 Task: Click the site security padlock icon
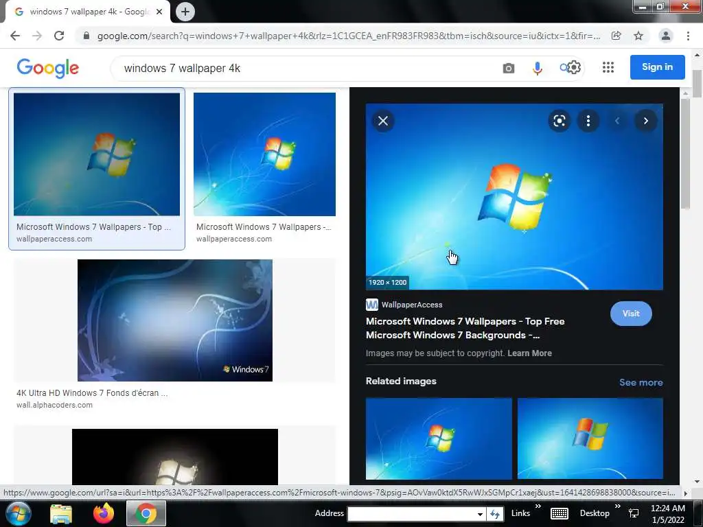[87, 36]
